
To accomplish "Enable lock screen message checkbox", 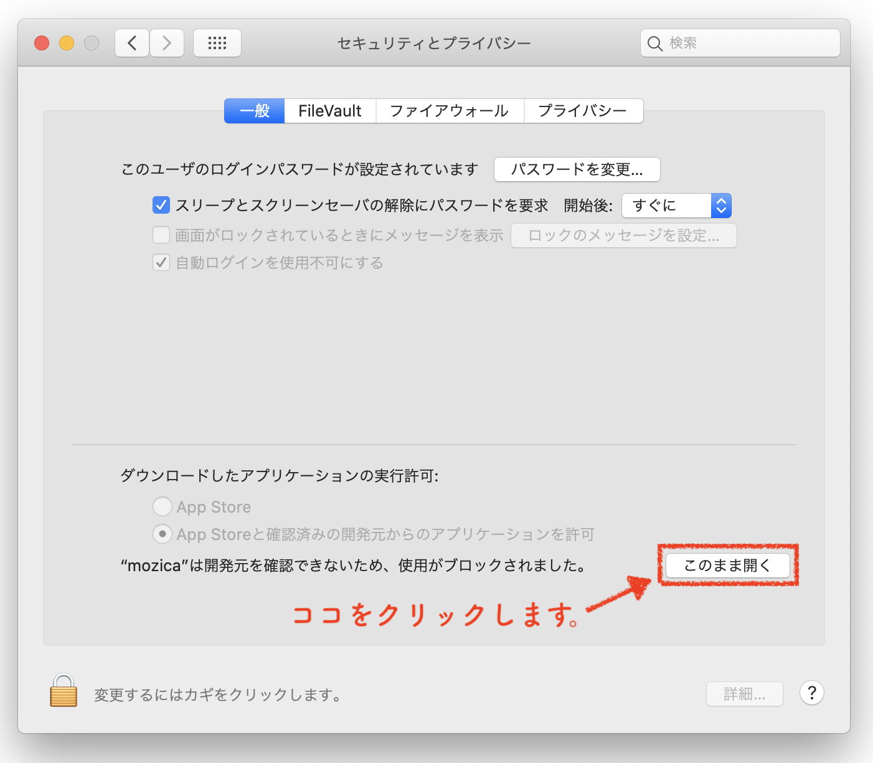I will (161, 235).
